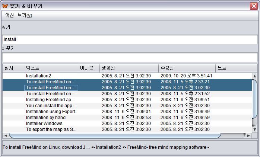Select To install FreeMind row modified 2008. 11. 5 오후 2:33:21
260x157 pixels.
(x=127, y=82)
